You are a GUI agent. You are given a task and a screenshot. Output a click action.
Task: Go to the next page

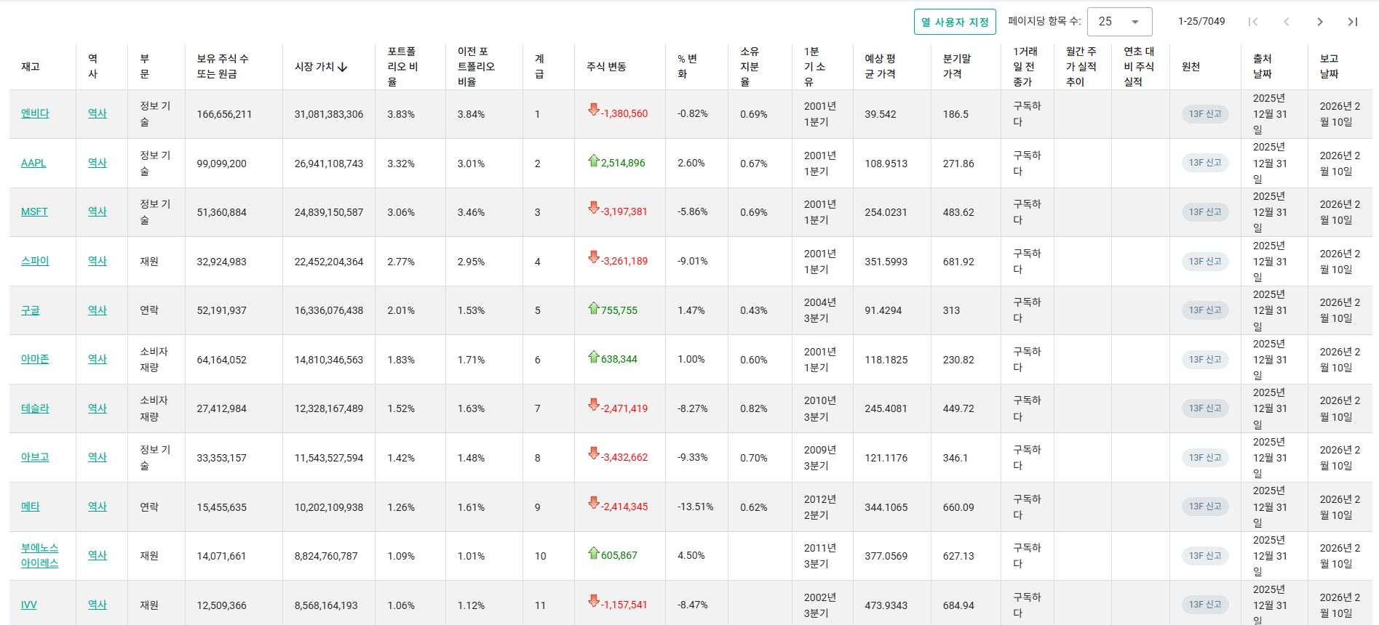(x=1320, y=22)
